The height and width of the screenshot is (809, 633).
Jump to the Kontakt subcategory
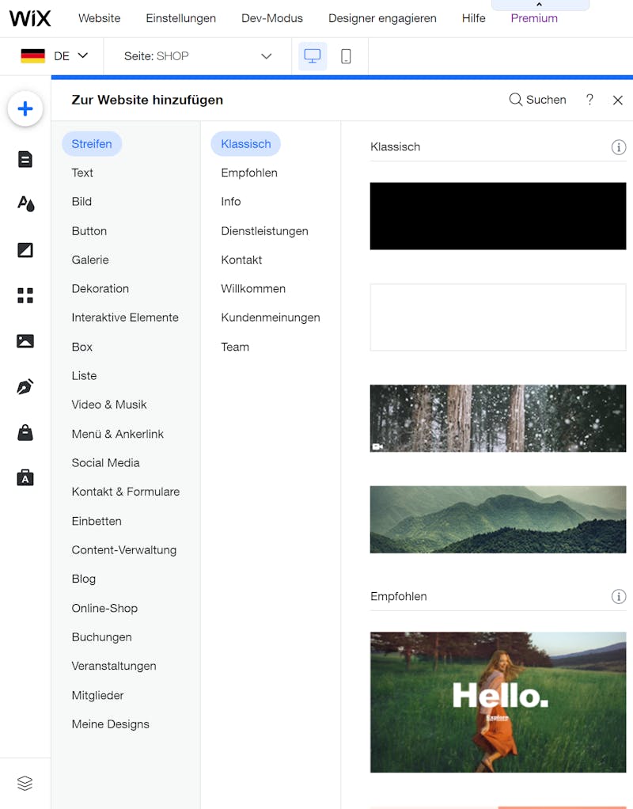point(241,260)
